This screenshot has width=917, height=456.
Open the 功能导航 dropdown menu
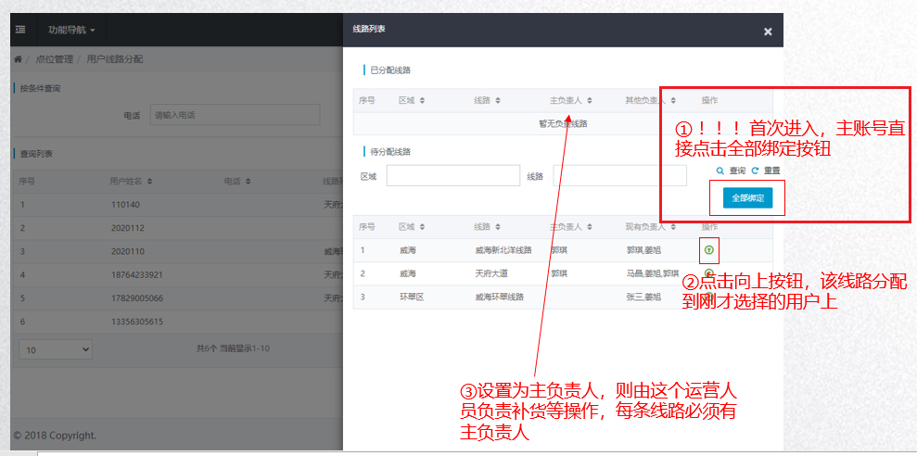[x=72, y=30]
